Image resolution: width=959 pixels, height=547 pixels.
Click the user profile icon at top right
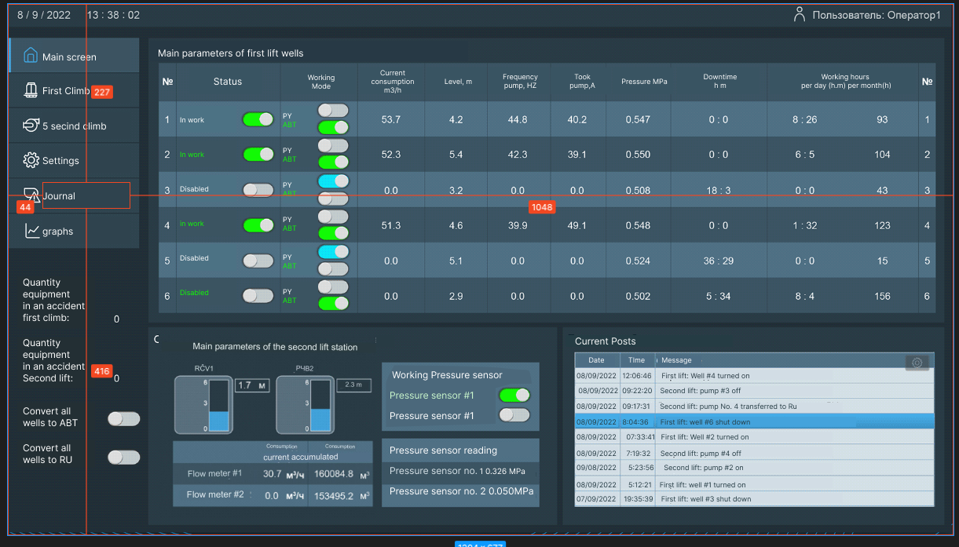800,14
